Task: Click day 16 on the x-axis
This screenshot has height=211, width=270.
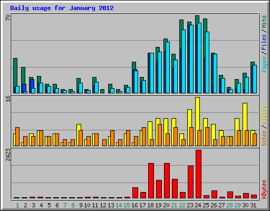Action: pyautogui.click(x=134, y=205)
